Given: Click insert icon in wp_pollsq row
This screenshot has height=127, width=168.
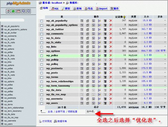Looking at the screenshot, I should (99, 64).
